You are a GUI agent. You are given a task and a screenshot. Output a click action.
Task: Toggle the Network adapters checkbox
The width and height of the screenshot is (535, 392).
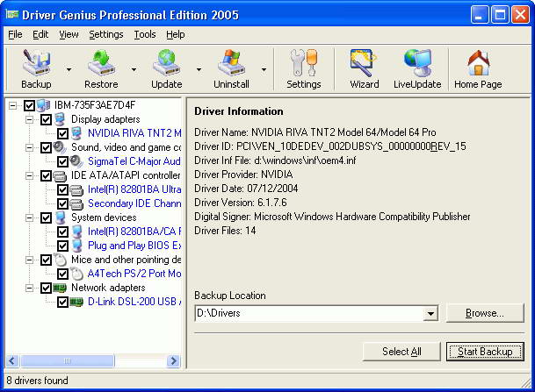[46, 288]
